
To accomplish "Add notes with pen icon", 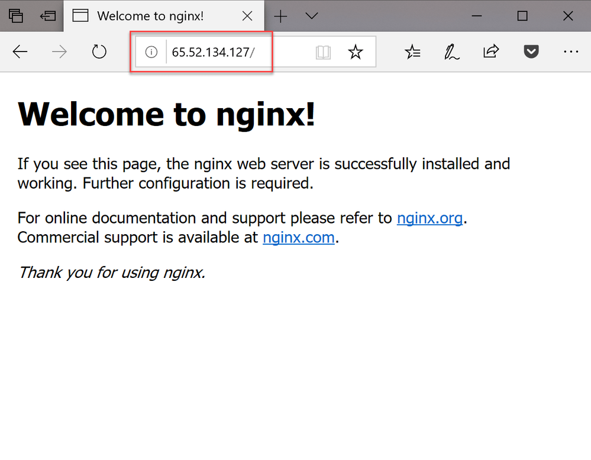I will click(451, 52).
